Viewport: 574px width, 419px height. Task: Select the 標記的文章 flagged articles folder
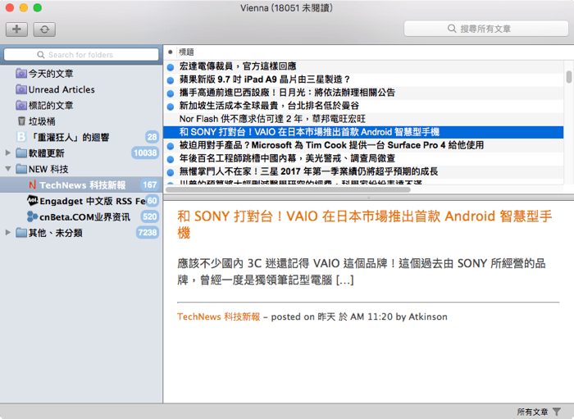(50, 105)
